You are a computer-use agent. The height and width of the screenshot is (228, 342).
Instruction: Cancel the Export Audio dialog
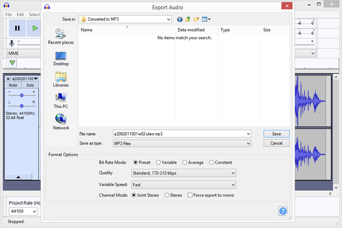coord(276,143)
